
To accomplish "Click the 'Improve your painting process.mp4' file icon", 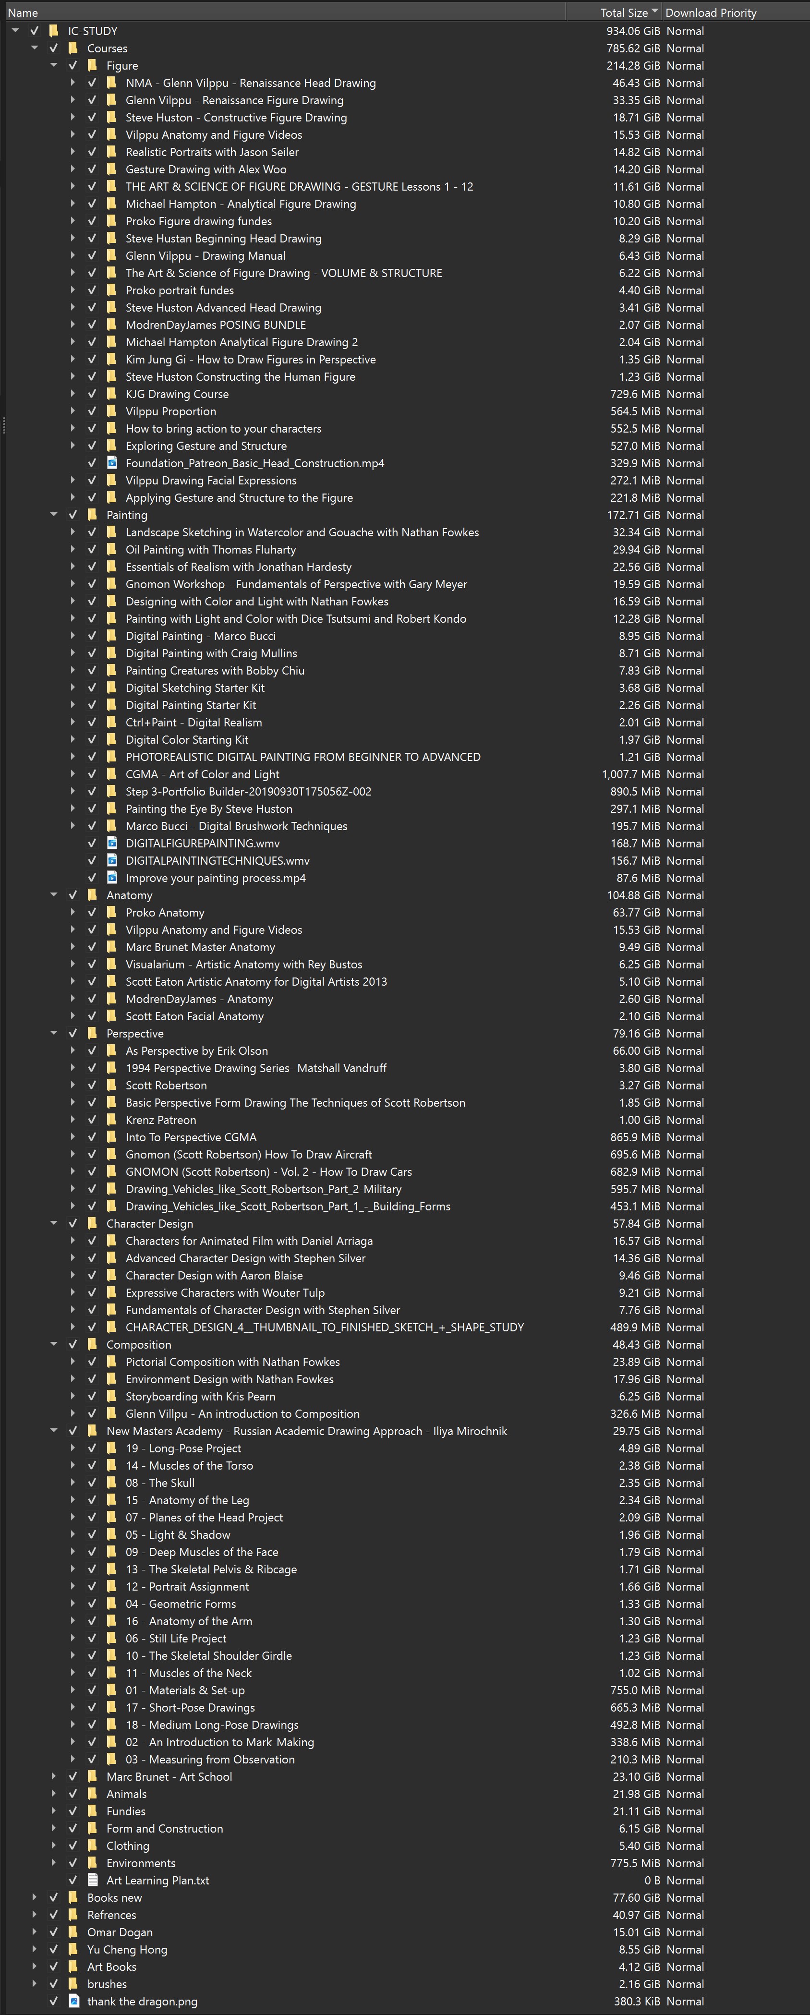I will click(111, 878).
